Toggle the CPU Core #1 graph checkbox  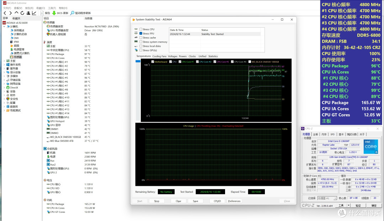[x=180, y=62]
